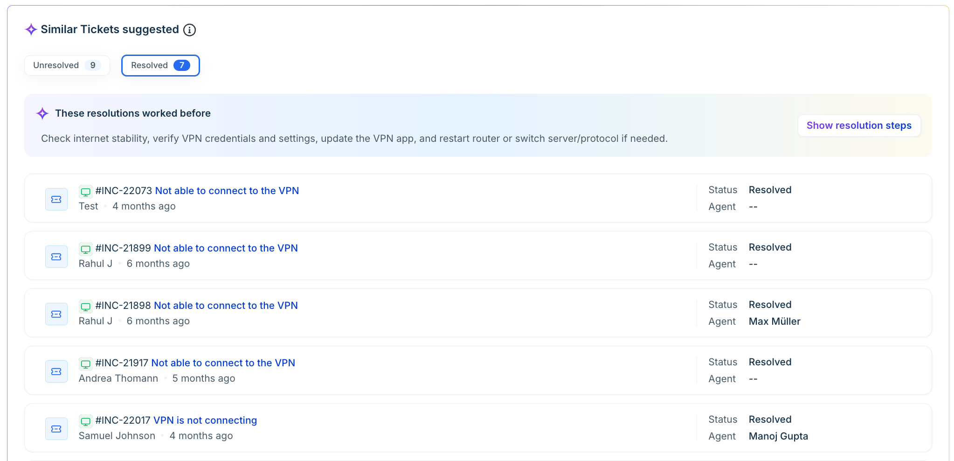The width and height of the screenshot is (954, 461).
Task: Click Resolved status of INC-22017
Action: click(x=770, y=419)
